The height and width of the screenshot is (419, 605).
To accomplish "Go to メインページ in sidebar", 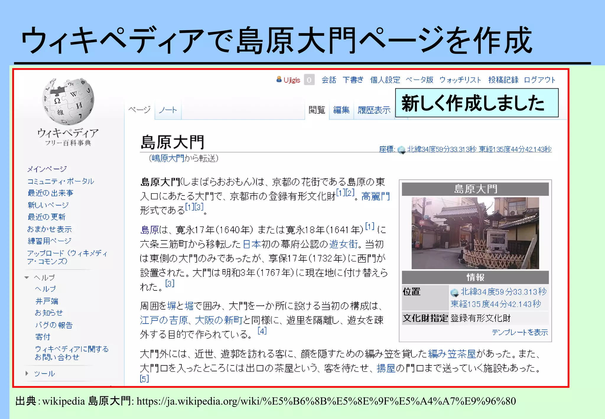I will 47,169.
